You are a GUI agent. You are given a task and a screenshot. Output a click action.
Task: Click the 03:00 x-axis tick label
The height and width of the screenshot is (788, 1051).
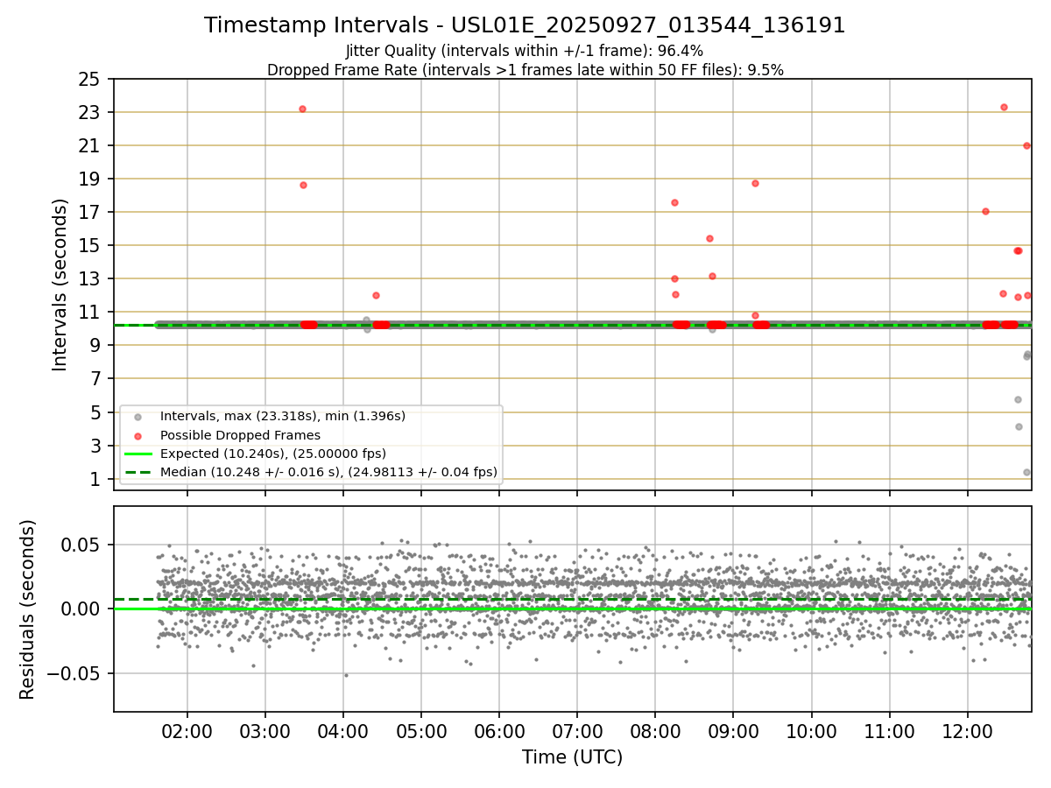(x=265, y=731)
